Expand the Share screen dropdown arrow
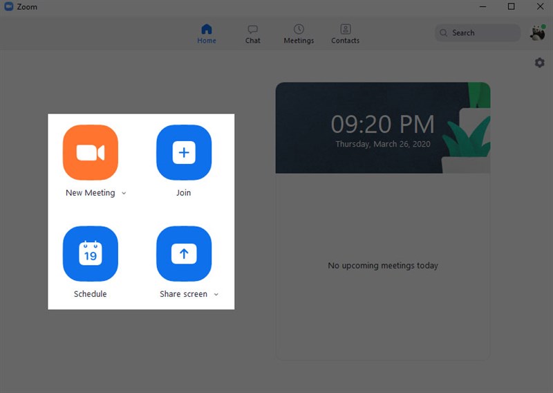This screenshot has height=393, width=553. pyautogui.click(x=216, y=295)
